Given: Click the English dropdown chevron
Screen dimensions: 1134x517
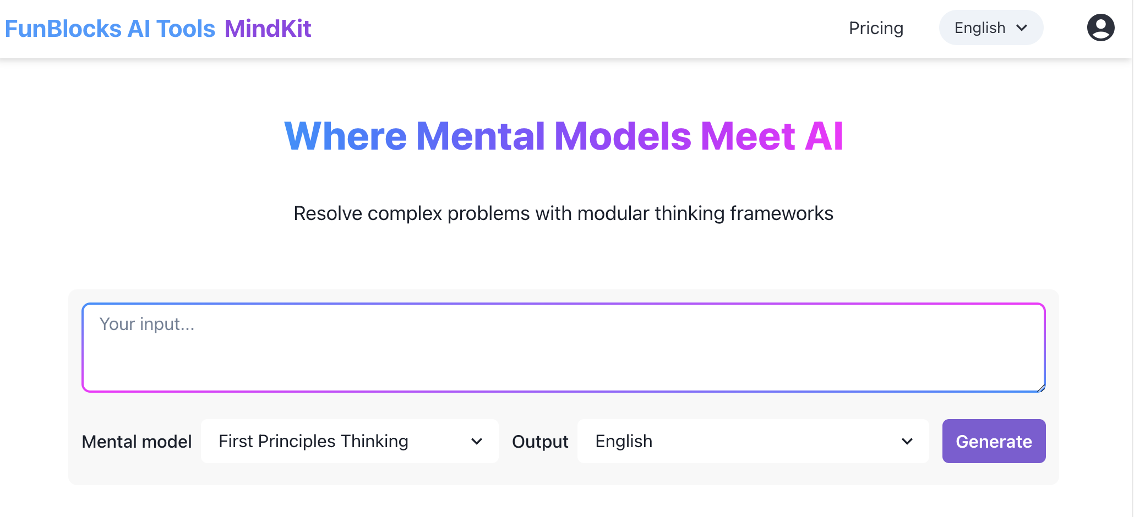Looking at the screenshot, I should 1022,28.
